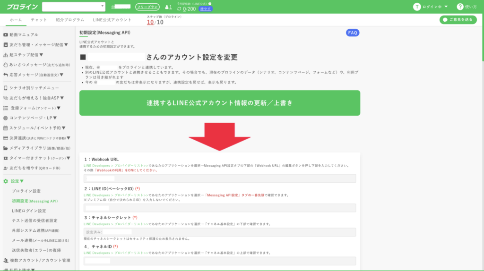484x271 pixels.
Task: Click 連携するLINE公式アカウント情報の更新／上書き button
Action: point(219,103)
